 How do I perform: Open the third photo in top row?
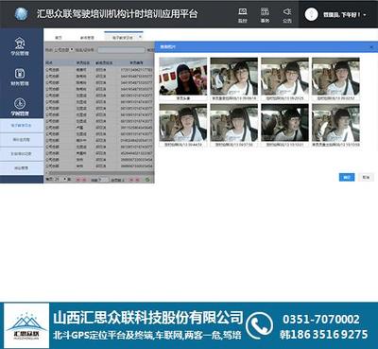click(285, 77)
